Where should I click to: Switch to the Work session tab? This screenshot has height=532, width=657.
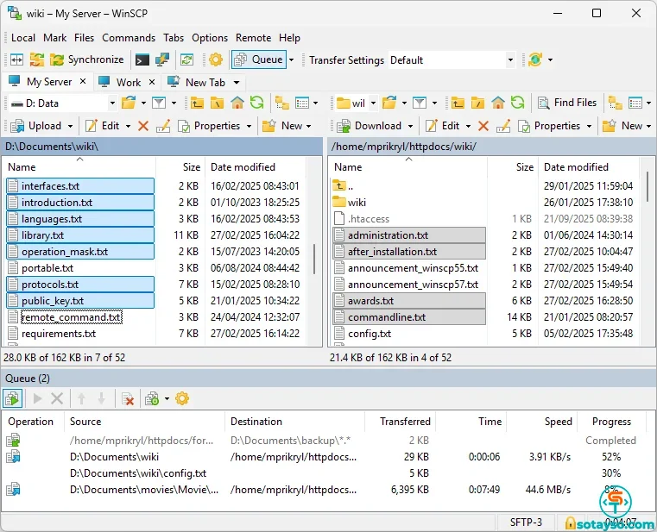pyautogui.click(x=129, y=83)
